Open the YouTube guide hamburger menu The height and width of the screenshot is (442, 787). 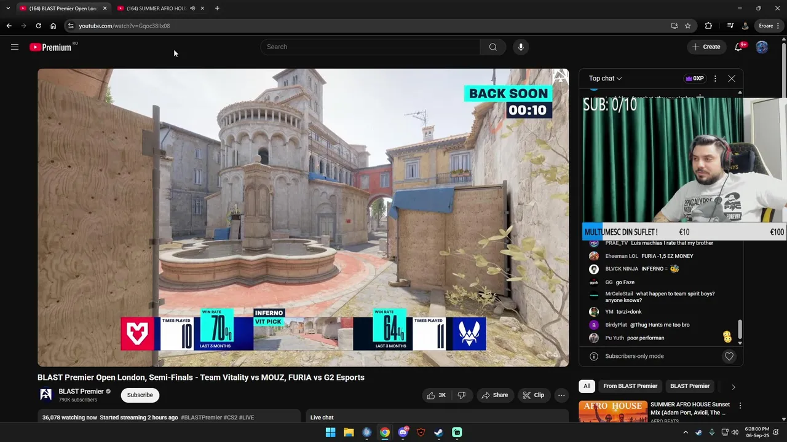pos(15,47)
